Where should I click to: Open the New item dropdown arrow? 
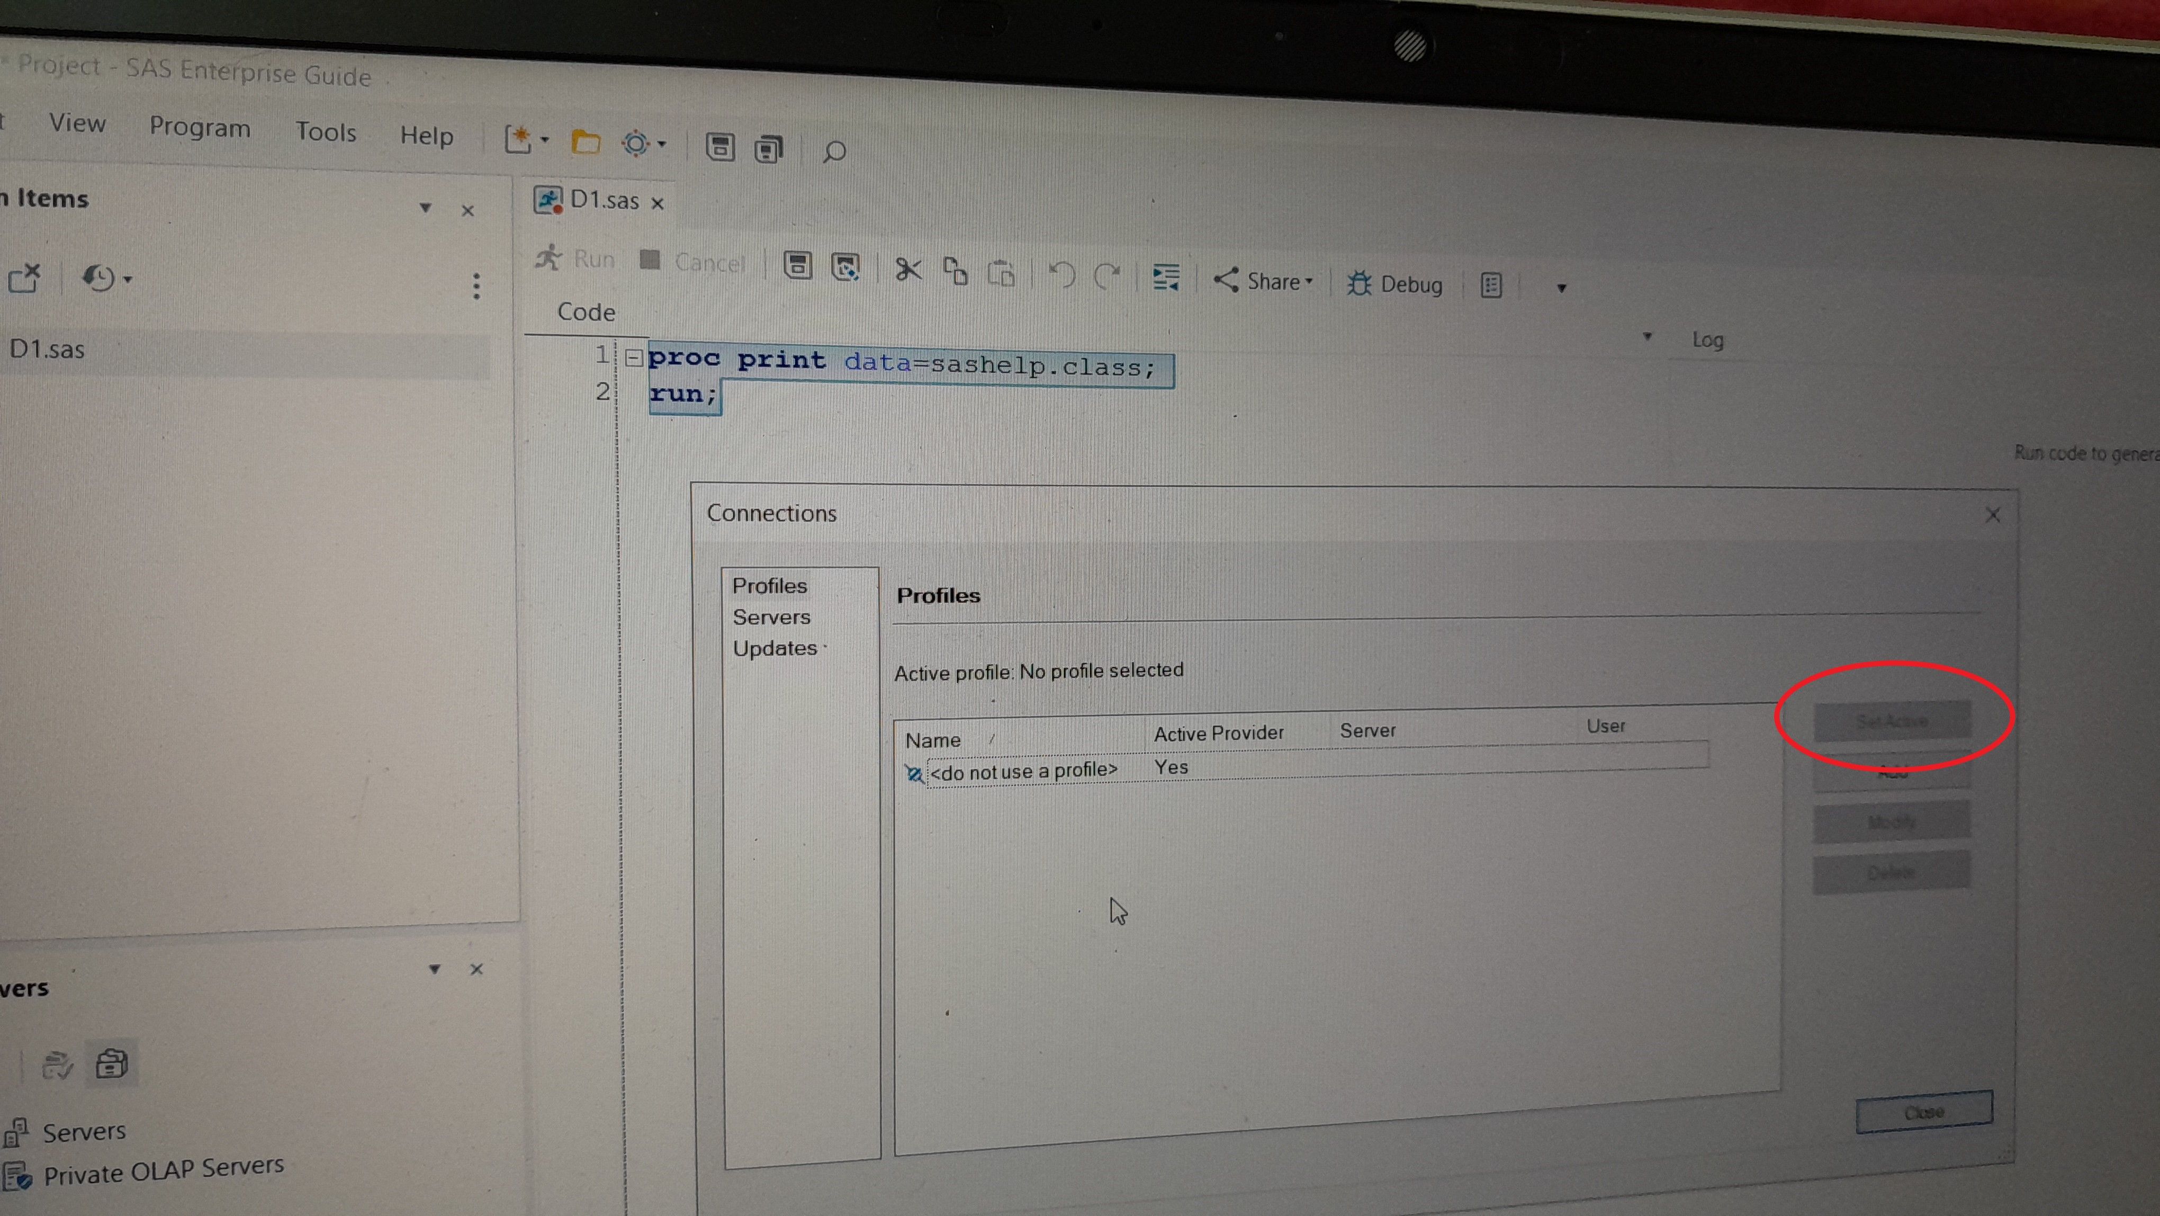point(545,140)
